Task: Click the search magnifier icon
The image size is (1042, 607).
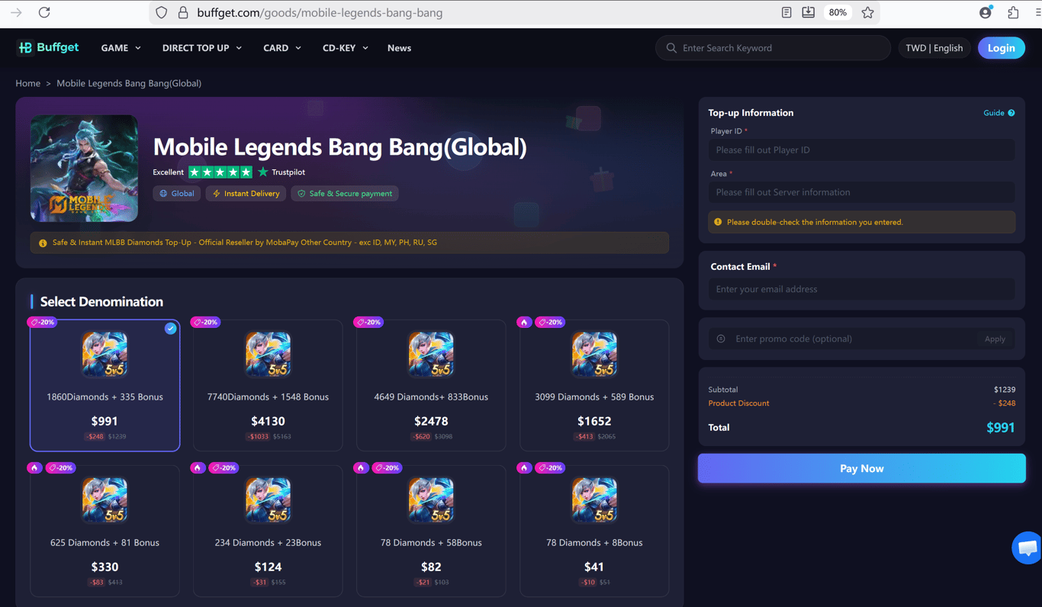Action: pos(671,48)
